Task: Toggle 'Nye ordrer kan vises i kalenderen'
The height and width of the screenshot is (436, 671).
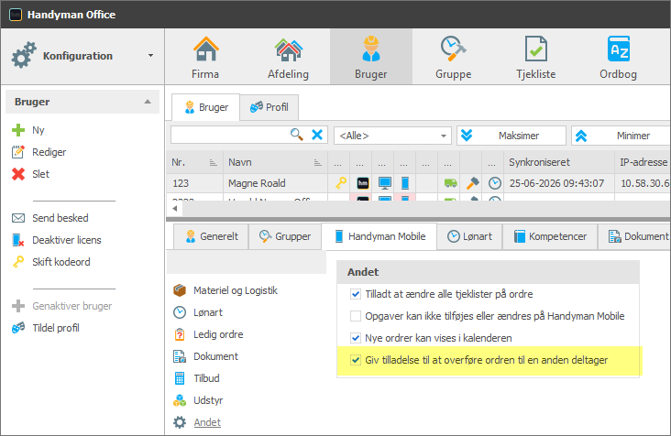Action: point(355,338)
